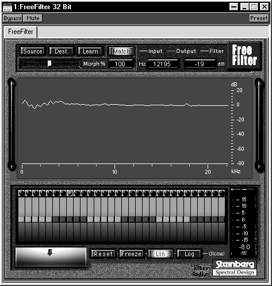Open the Preset menu
272x286 pixels.
pyautogui.click(x=259, y=18)
